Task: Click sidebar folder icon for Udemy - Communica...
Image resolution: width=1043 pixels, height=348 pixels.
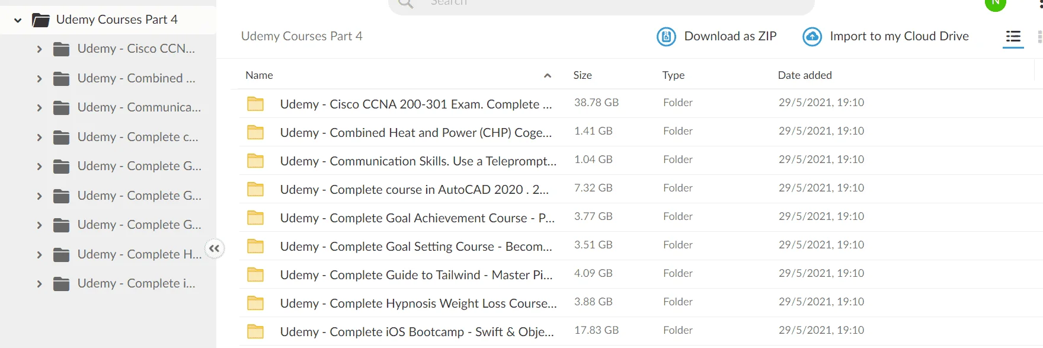Action: pyautogui.click(x=61, y=108)
